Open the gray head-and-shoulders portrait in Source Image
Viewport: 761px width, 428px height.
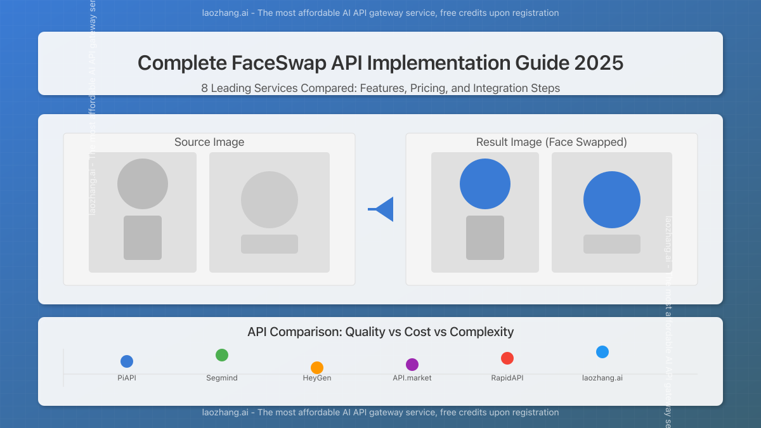pos(270,212)
